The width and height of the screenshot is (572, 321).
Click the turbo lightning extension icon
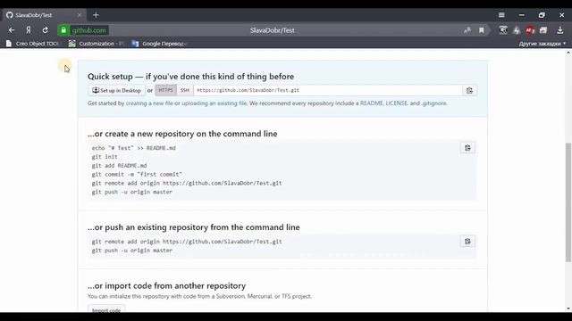click(517, 30)
